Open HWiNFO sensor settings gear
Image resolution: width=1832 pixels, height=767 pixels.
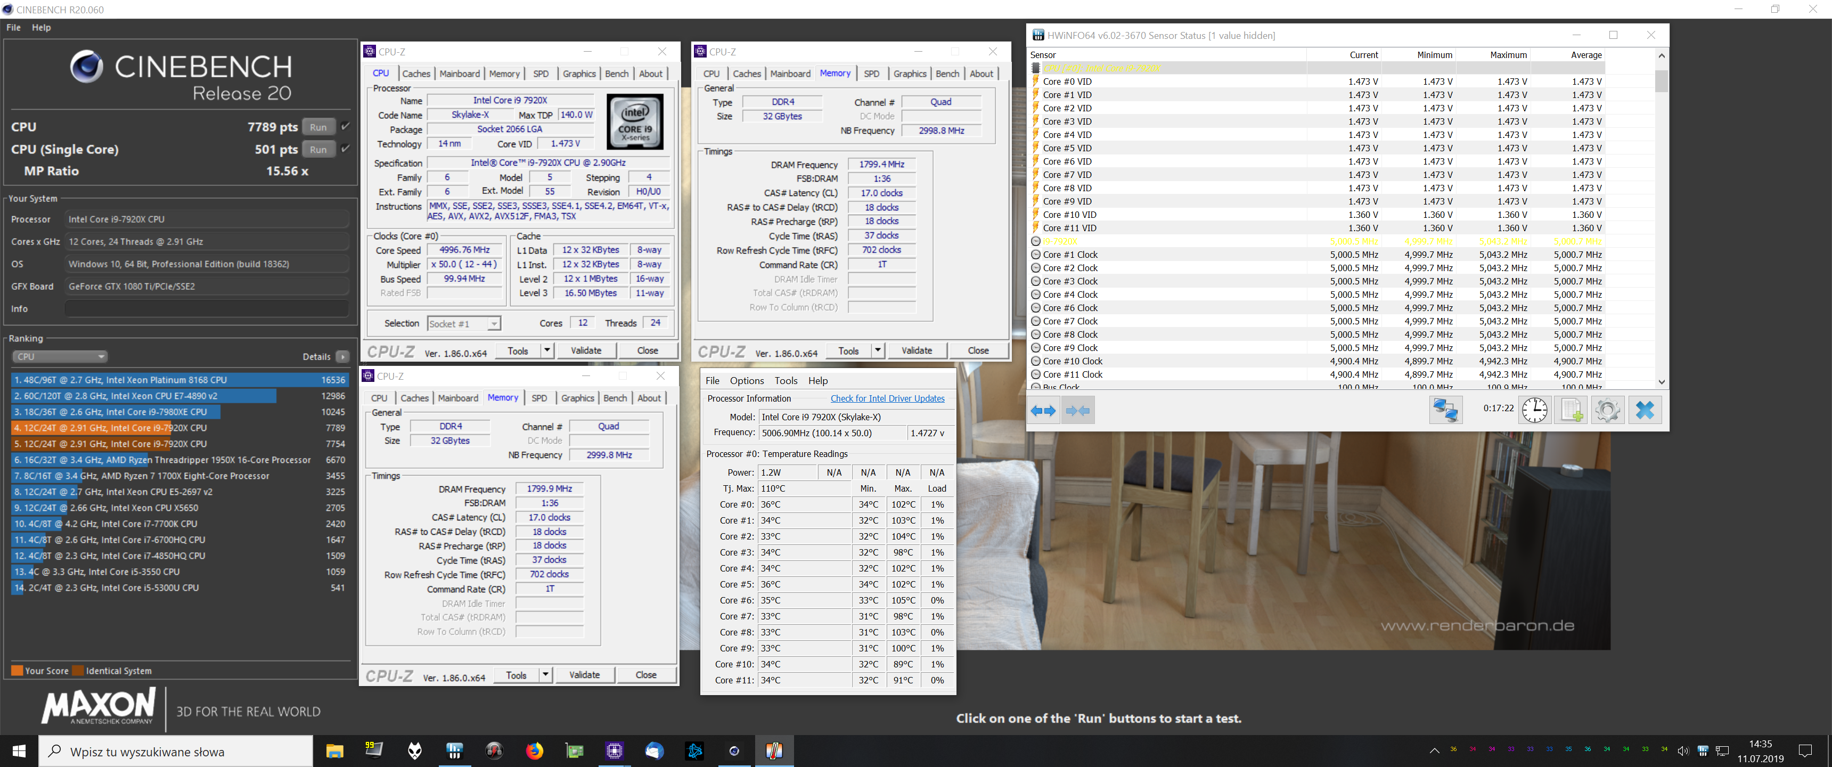(x=1607, y=410)
